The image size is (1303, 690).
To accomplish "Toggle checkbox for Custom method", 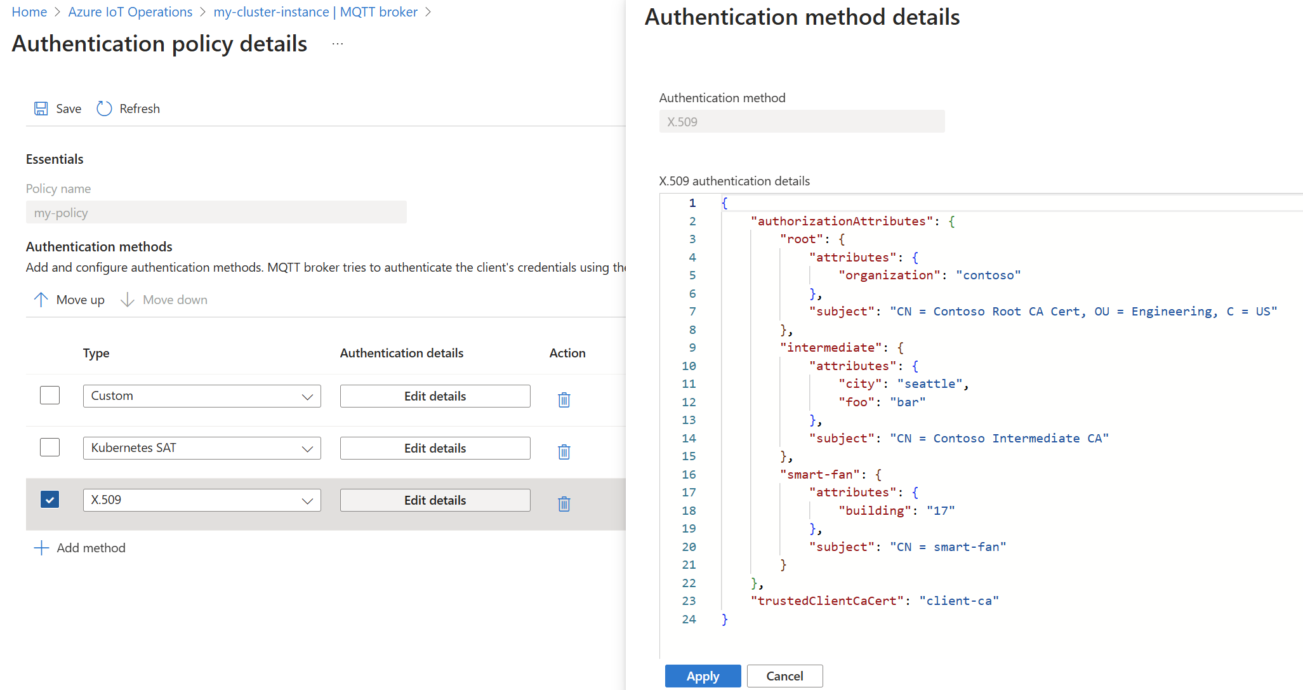I will (x=48, y=395).
